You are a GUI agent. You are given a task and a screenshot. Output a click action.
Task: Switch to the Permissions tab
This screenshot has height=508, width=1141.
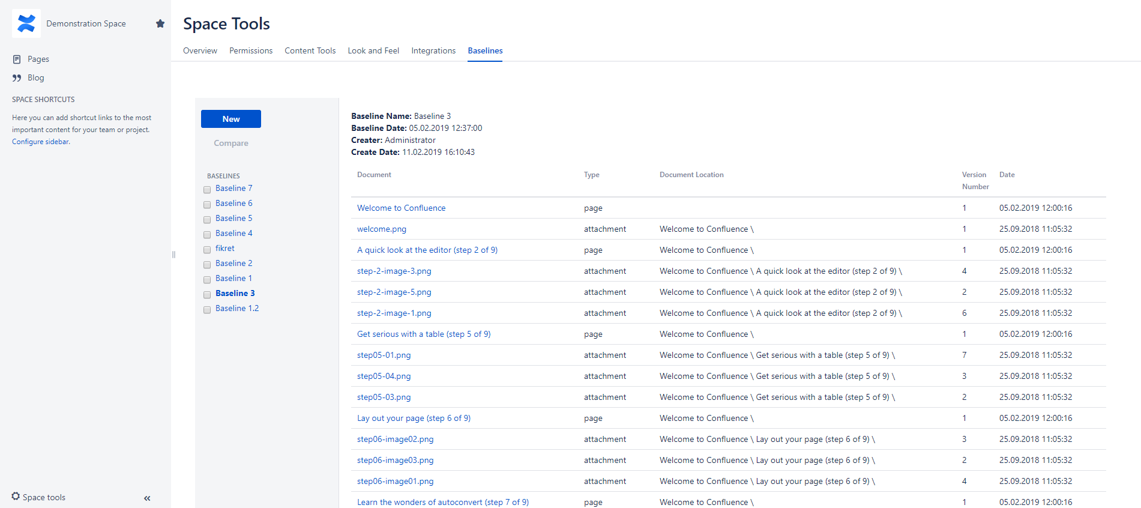[x=251, y=50]
